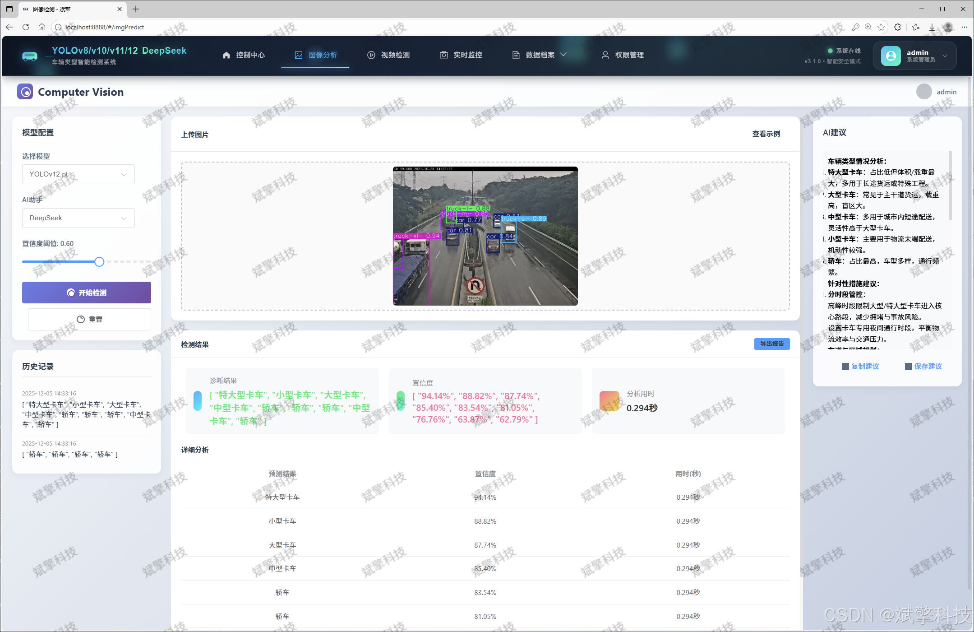
Task: Click the admin avatar icon in header
Action: point(891,56)
